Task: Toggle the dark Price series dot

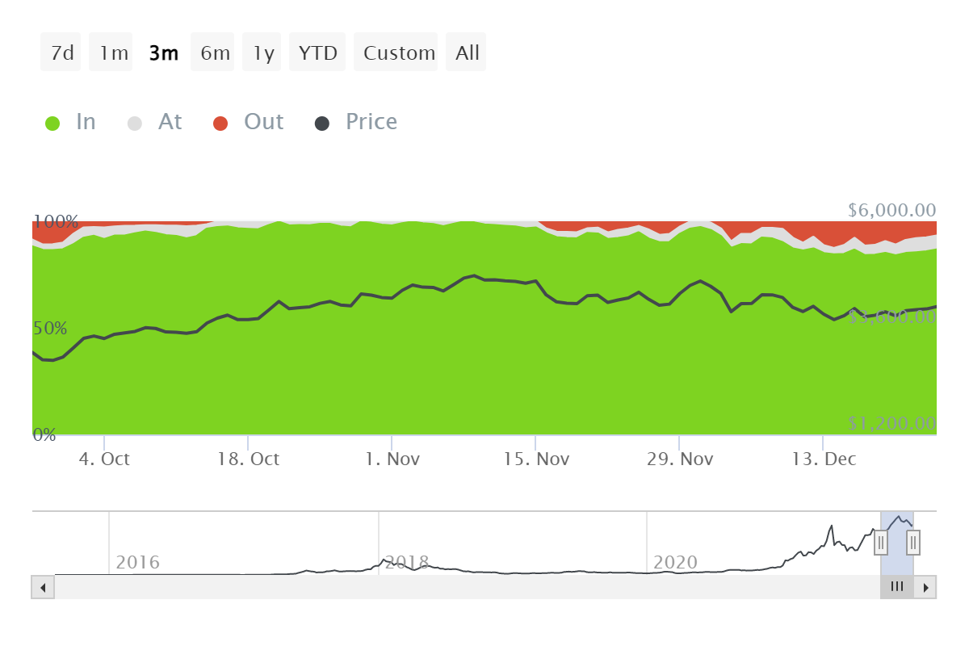Action: [x=322, y=124]
